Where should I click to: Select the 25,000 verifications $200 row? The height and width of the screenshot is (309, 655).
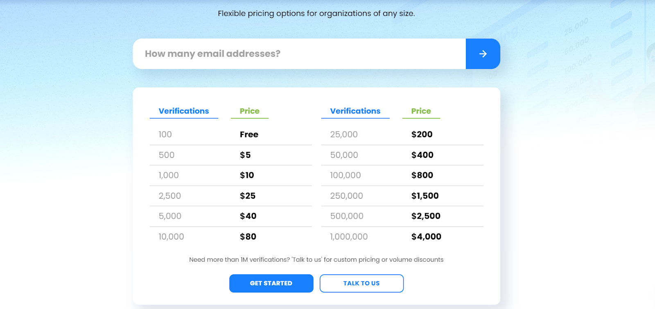point(402,134)
